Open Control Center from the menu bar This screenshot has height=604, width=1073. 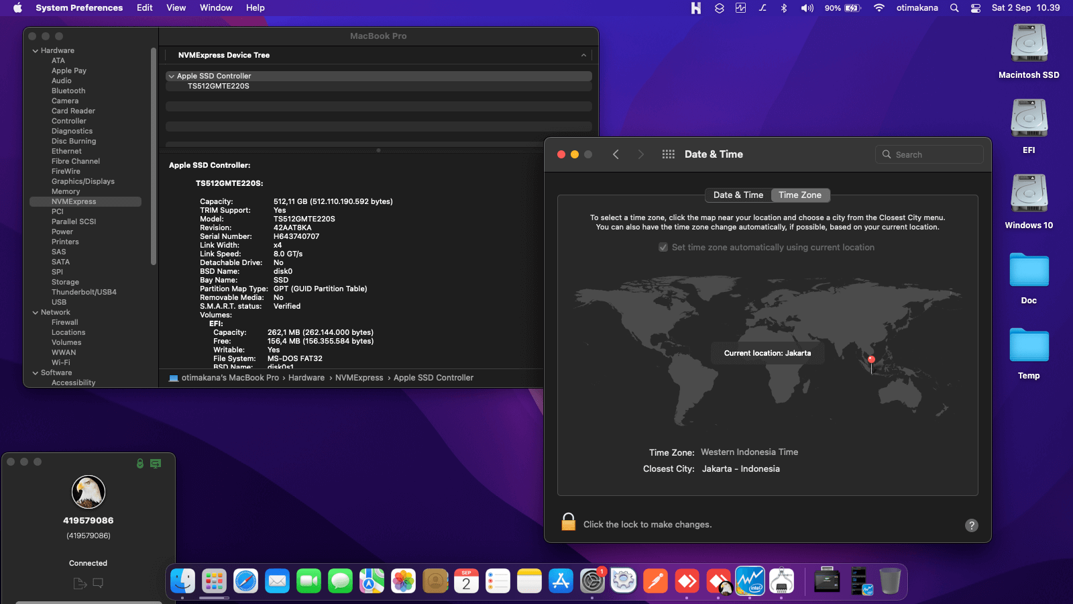[976, 8]
